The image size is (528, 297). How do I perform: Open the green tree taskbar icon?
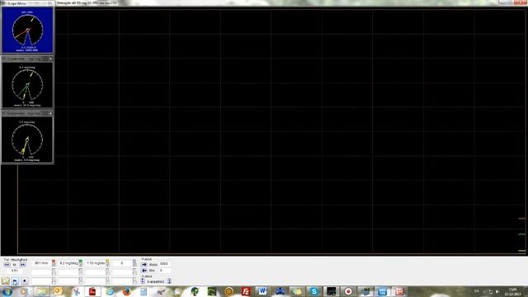(195, 291)
